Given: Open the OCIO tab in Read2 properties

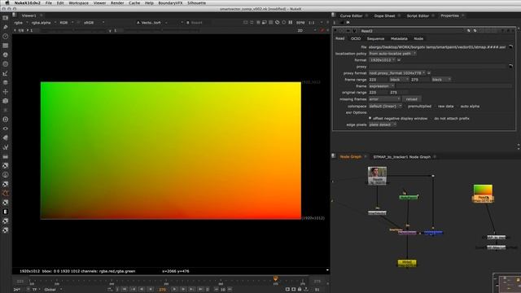Looking at the screenshot, I should coord(356,38).
